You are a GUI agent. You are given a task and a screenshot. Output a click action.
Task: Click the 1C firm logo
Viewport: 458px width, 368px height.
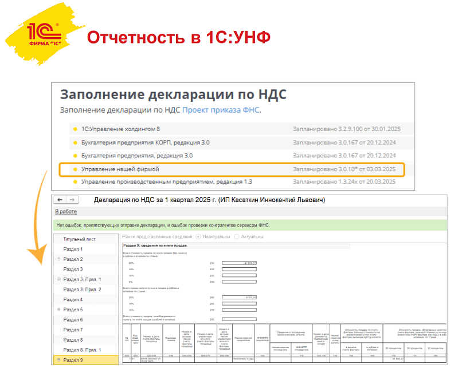coord(44,34)
